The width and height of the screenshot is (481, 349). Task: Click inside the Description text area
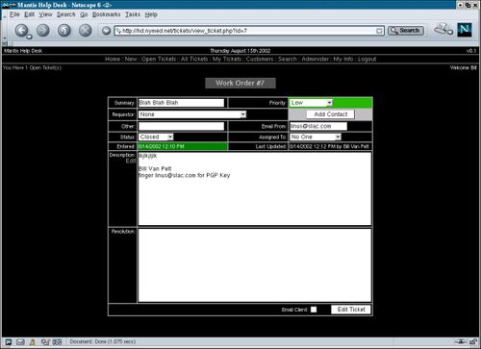[255, 188]
